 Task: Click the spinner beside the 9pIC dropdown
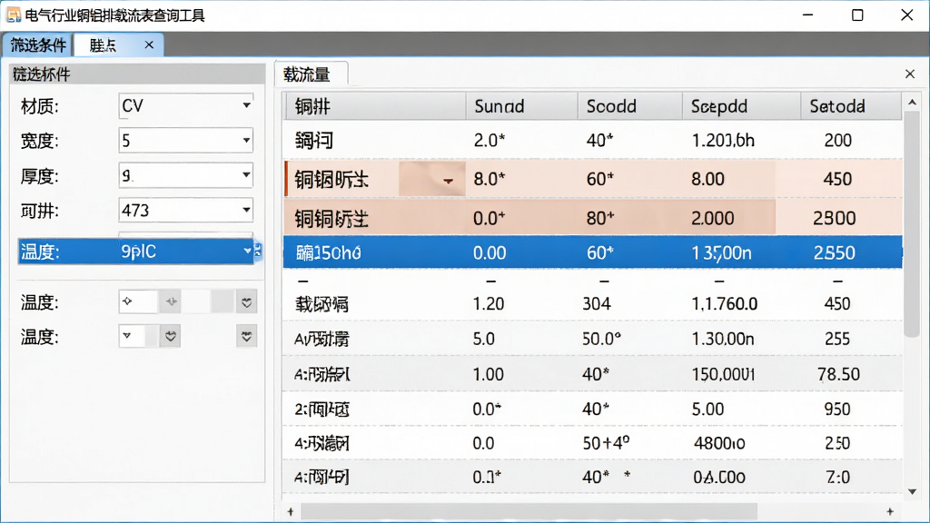point(258,251)
